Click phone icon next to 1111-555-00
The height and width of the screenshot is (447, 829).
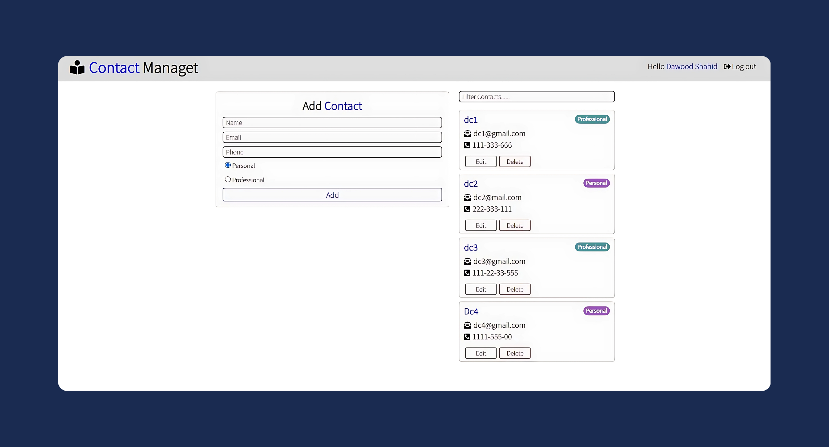467,337
